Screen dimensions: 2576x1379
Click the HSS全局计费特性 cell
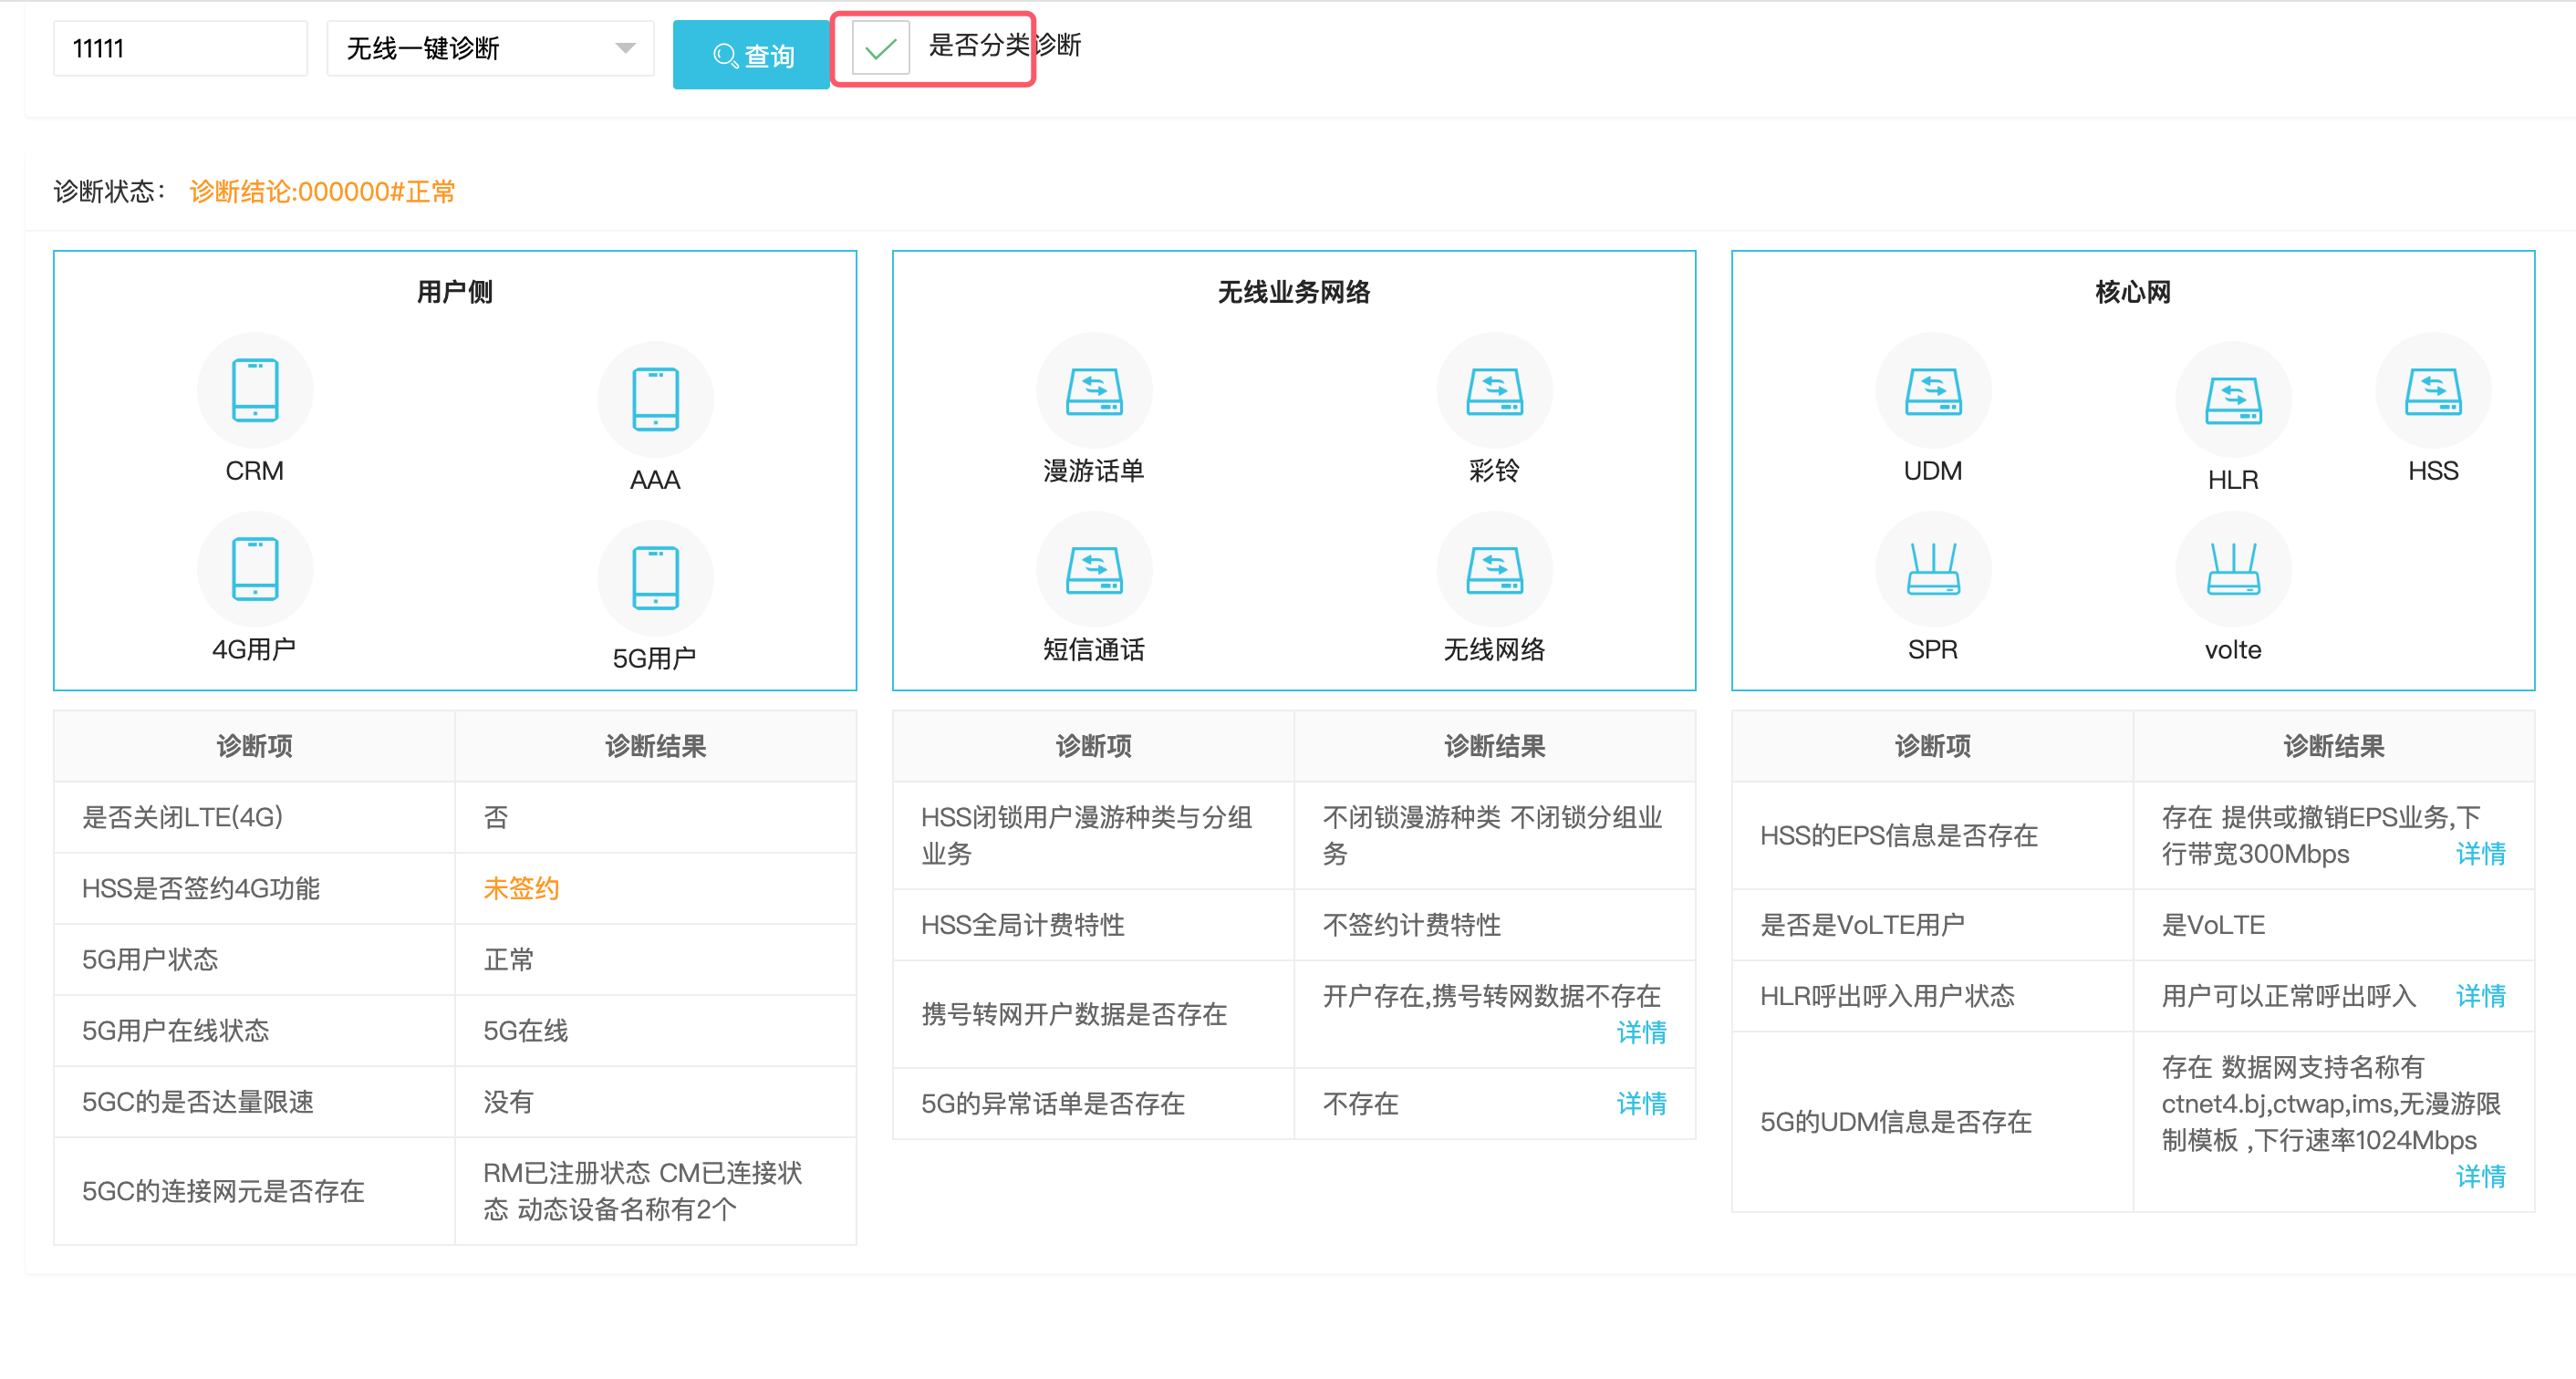point(1093,925)
